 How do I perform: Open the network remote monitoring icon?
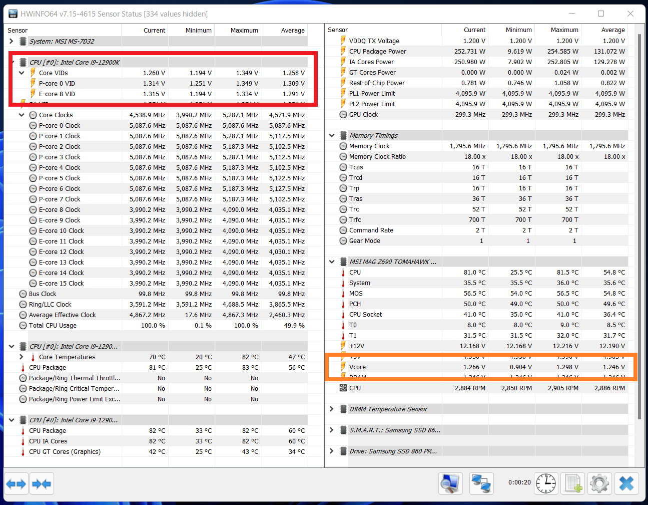481,484
